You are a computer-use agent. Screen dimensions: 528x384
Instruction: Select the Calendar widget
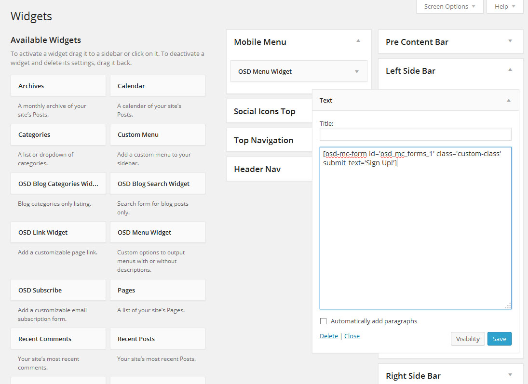tap(158, 86)
